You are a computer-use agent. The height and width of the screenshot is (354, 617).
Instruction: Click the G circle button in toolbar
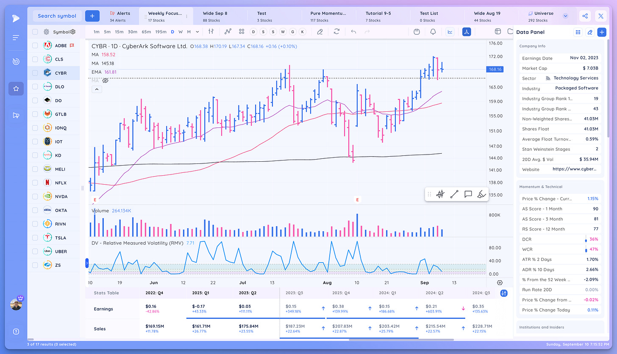point(292,32)
